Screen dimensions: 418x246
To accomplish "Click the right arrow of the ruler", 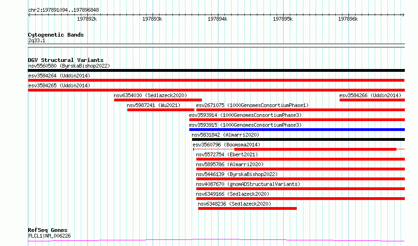I will pos(403,15).
